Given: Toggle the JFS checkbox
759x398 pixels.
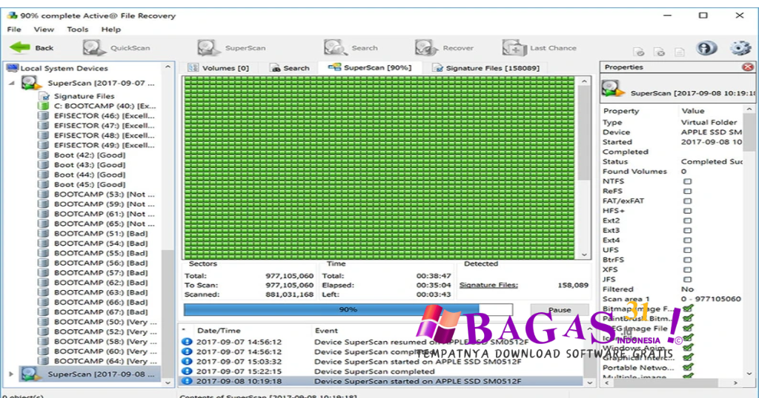Looking at the screenshot, I should [x=687, y=279].
